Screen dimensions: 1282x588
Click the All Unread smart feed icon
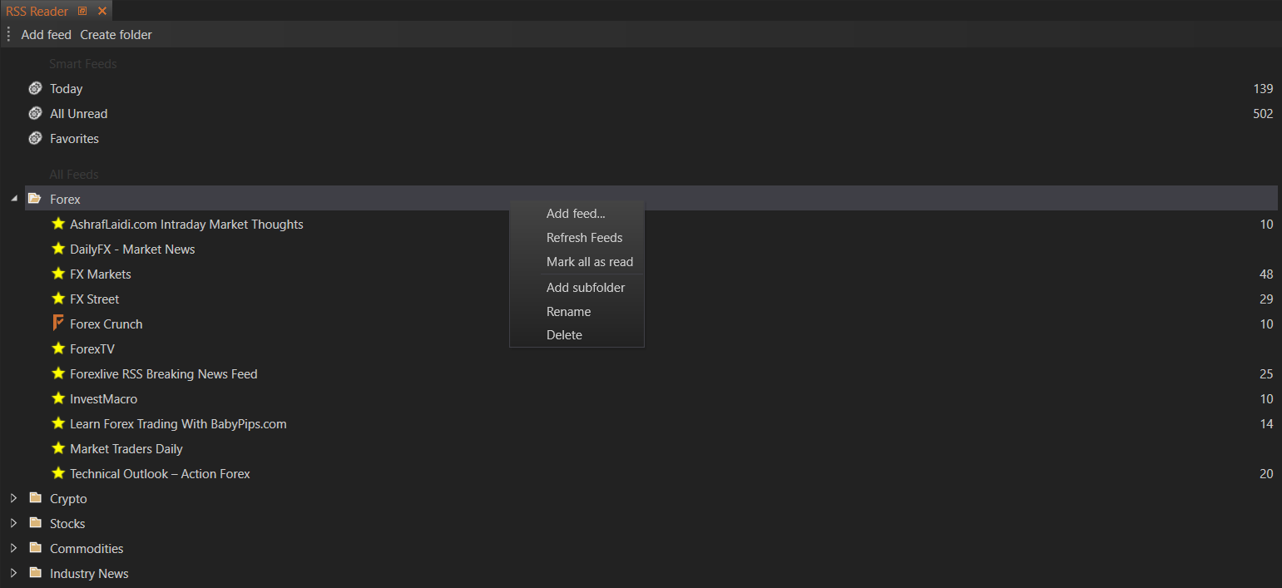point(35,113)
